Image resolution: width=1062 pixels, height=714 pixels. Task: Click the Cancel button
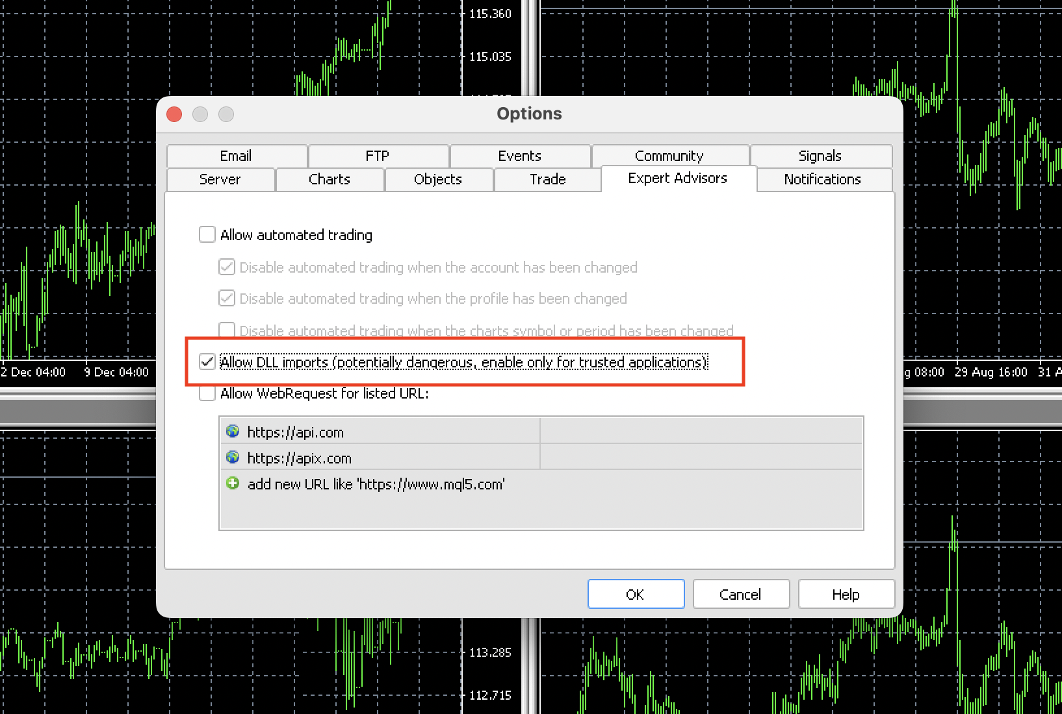click(x=740, y=595)
